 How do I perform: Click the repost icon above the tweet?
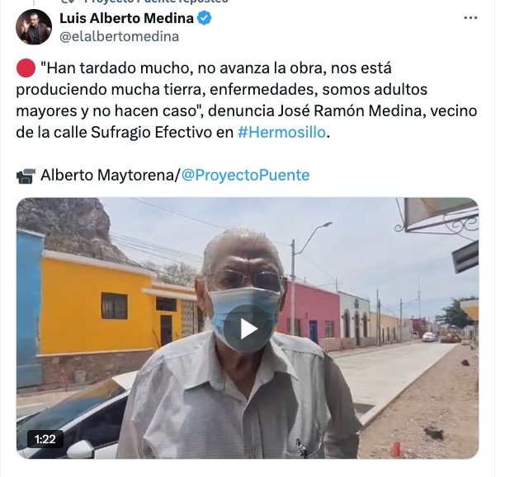pyautogui.click(x=68, y=2)
